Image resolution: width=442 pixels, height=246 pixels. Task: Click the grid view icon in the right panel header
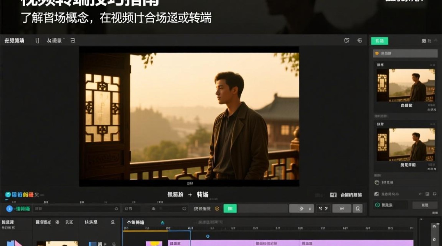click(424, 40)
